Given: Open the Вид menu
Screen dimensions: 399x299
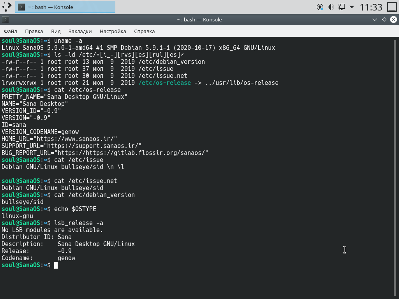Looking at the screenshot, I should [x=56, y=31].
